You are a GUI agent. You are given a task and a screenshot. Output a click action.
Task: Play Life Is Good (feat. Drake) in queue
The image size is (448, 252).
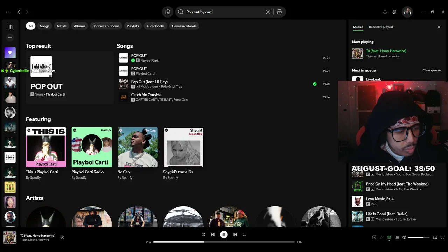pyautogui.click(x=397, y=216)
